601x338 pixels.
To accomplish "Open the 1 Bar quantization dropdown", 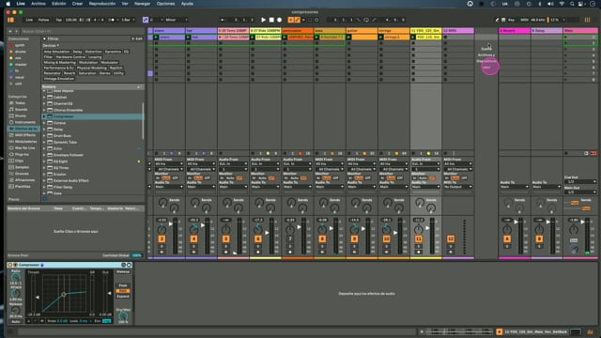I will [128, 20].
